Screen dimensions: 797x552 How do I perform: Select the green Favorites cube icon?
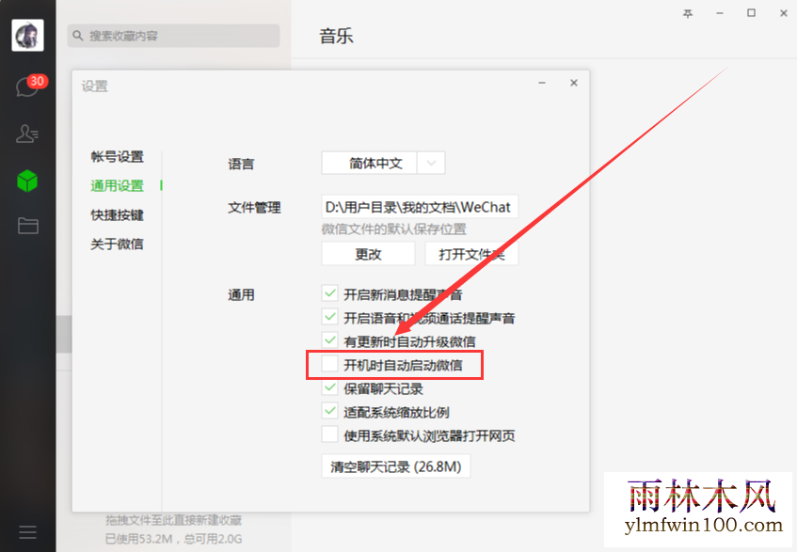pos(27,181)
